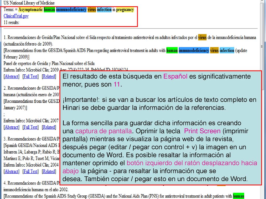
Task: Open Related link for result 1
Action: pyautogui.click(x=49, y=76)
